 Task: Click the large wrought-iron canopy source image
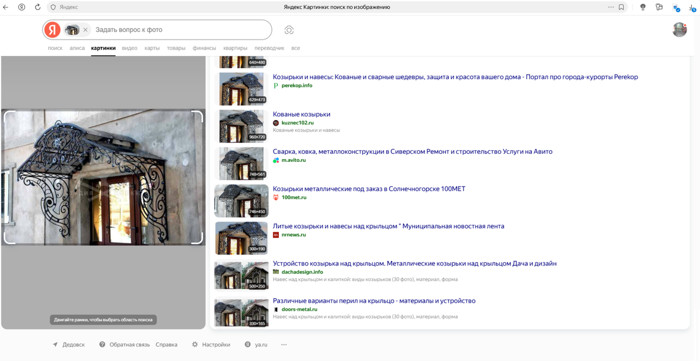coord(103,177)
